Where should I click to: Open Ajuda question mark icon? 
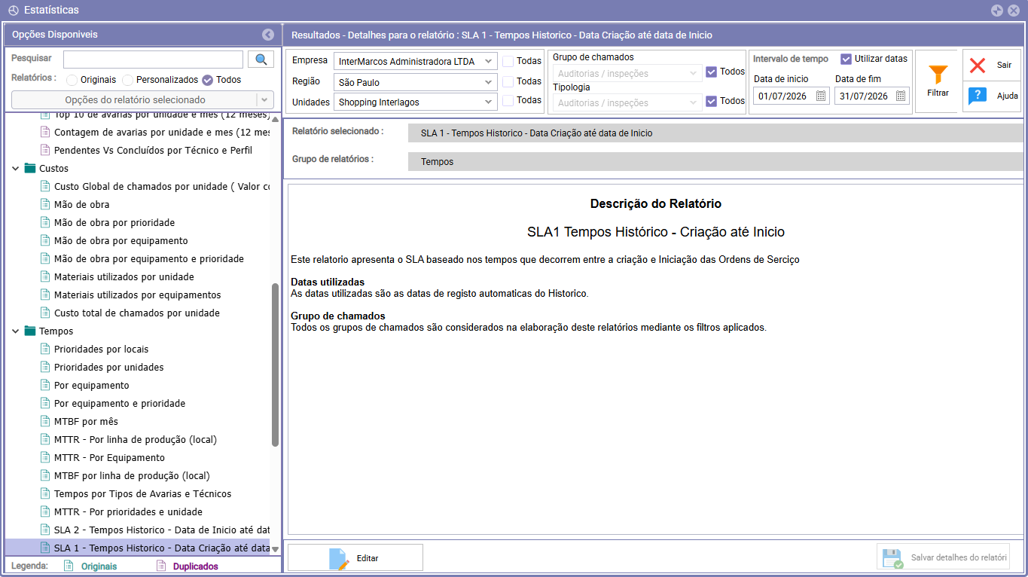978,96
